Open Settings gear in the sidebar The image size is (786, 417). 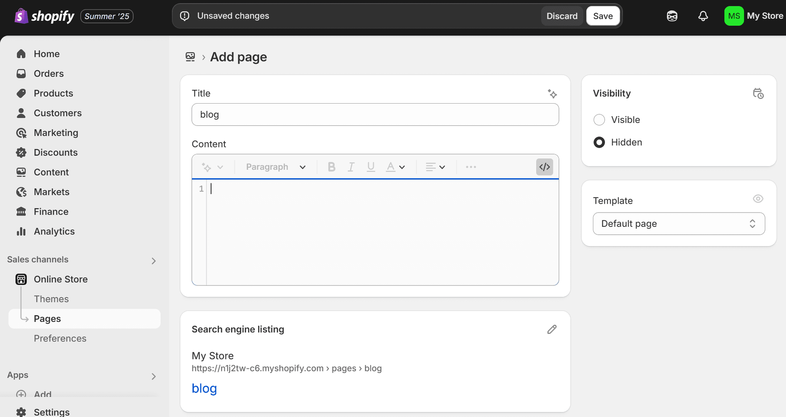(x=21, y=412)
